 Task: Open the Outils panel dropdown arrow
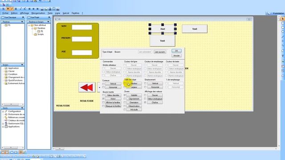click(22, 108)
